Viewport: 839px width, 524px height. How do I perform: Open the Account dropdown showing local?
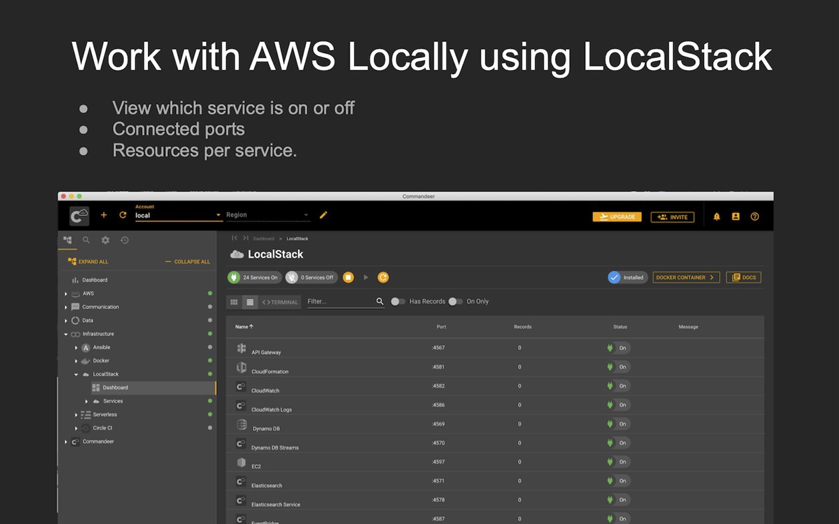click(178, 215)
